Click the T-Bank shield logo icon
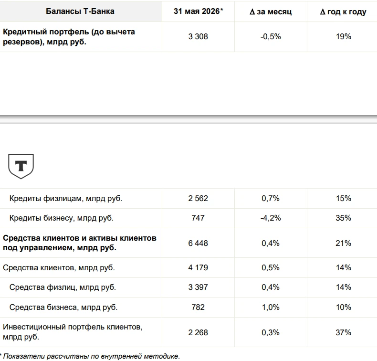The width and height of the screenshot is (377, 361). point(21,167)
